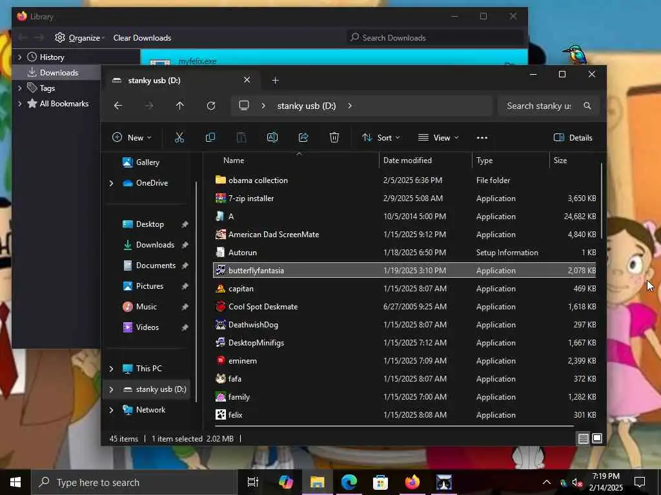
Task: Toggle the Details pane button
Action: tap(573, 138)
